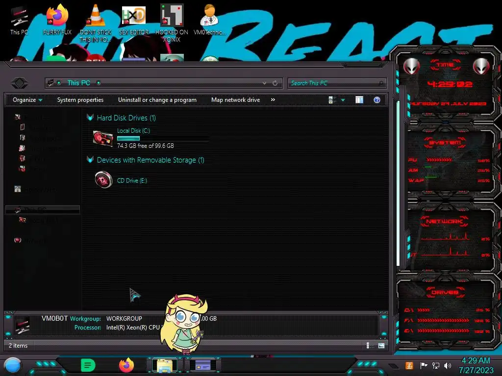Click the E:\ usage bar in Drives widget
The height and width of the screenshot is (376, 502).
443,331
